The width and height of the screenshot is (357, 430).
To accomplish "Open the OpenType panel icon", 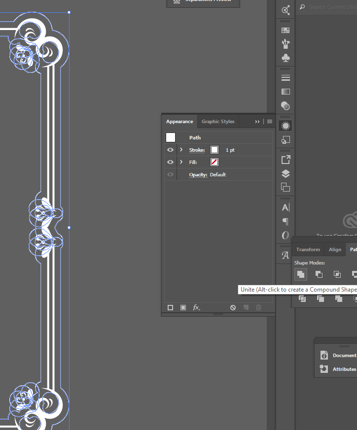I will coord(286,235).
